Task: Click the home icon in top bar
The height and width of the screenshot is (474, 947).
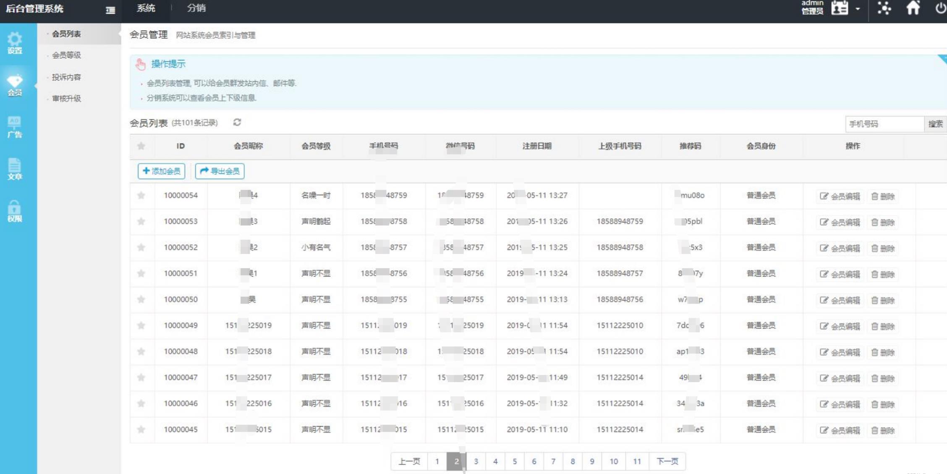Action: [x=913, y=8]
